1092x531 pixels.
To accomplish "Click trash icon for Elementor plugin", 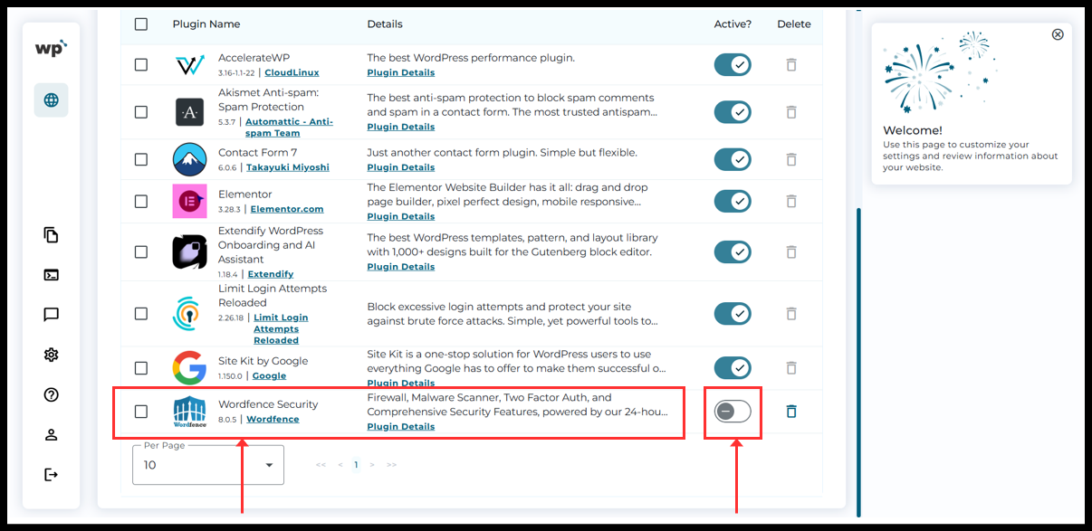I will point(791,201).
